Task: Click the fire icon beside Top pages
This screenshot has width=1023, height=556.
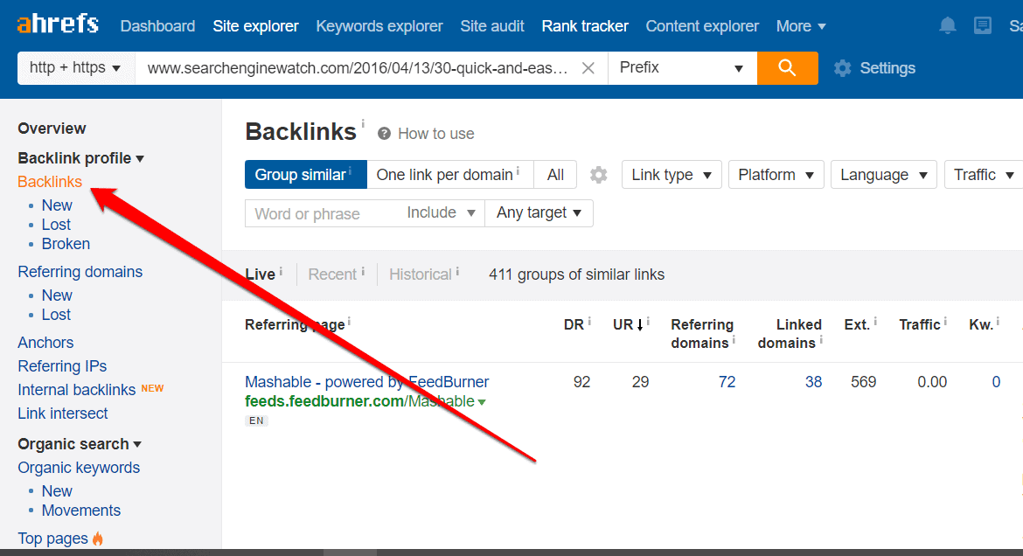Action: point(98,539)
